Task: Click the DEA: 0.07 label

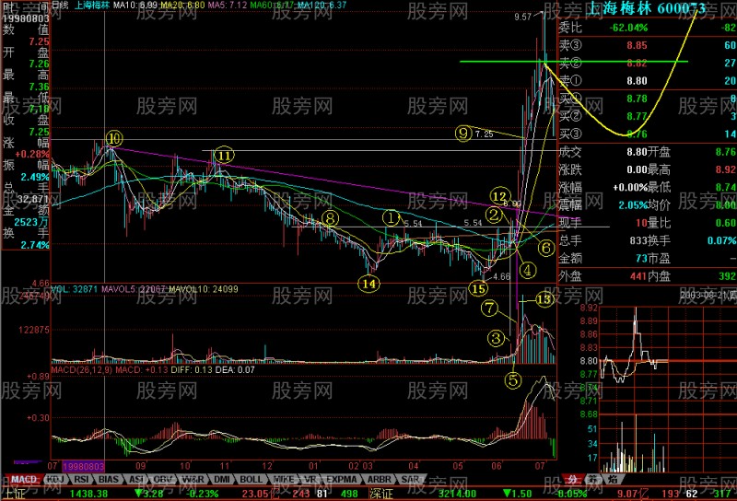Action: [235, 370]
